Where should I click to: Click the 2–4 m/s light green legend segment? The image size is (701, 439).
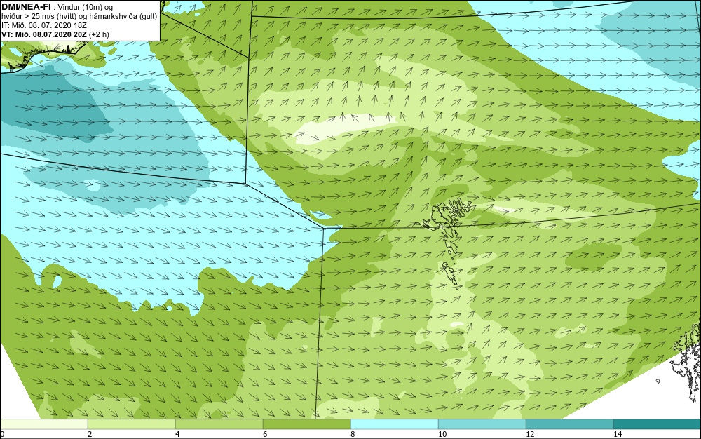pos(132,424)
